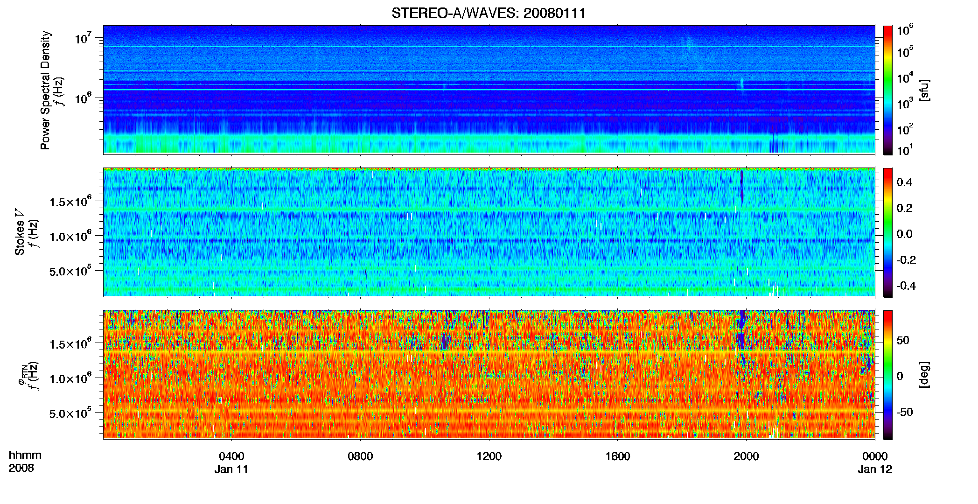
Task: Click the 10^2 color bar label
Action: [x=905, y=129]
